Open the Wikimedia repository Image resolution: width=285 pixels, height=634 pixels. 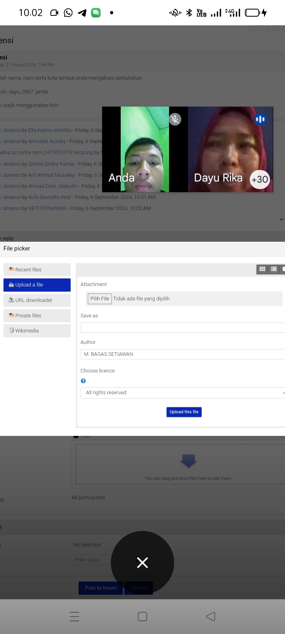(37, 331)
